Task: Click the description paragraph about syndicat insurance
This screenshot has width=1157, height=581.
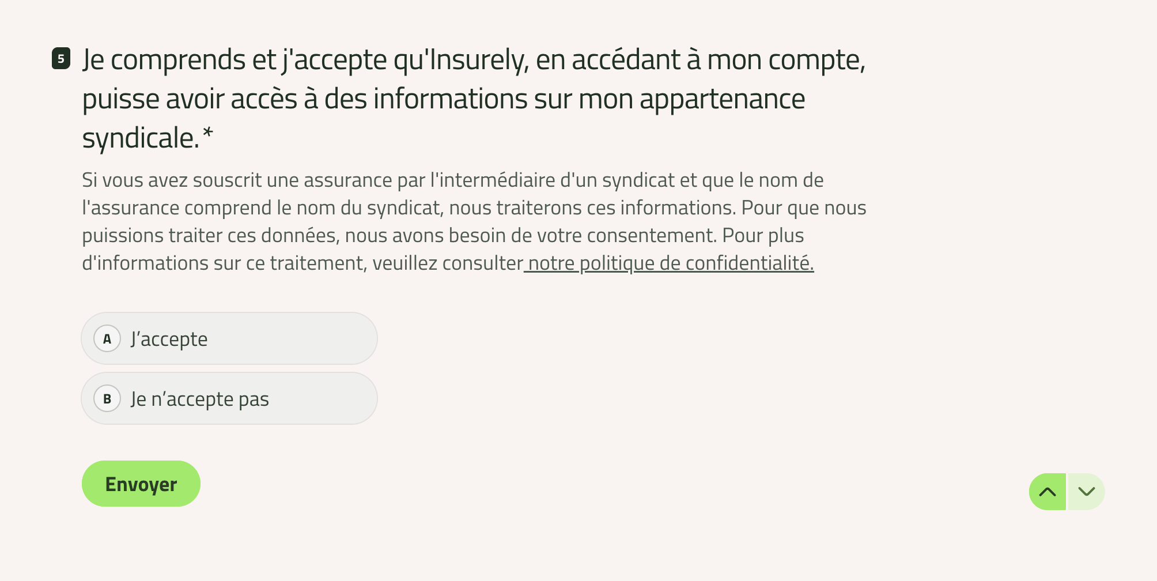Action: tap(474, 222)
